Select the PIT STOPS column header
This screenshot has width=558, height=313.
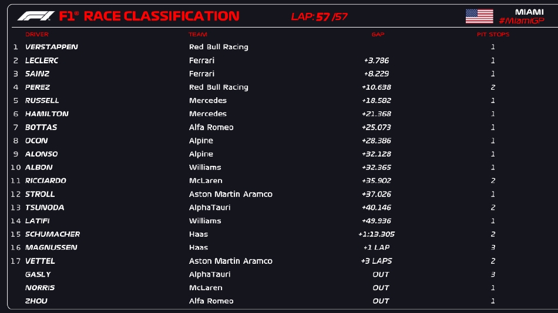(x=493, y=35)
